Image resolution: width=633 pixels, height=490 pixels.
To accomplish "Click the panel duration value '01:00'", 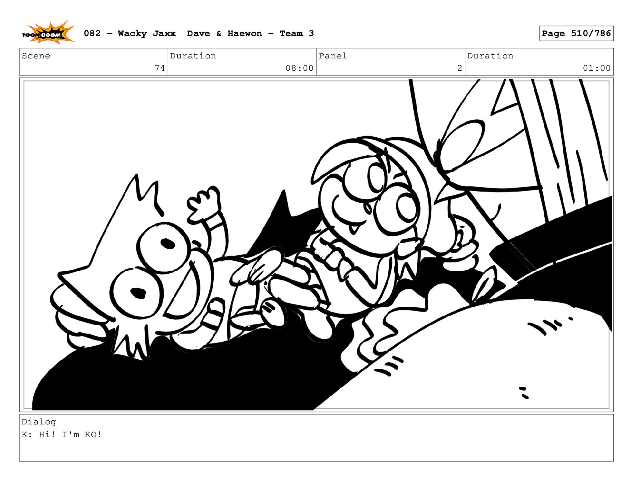I will [x=597, y=68].
